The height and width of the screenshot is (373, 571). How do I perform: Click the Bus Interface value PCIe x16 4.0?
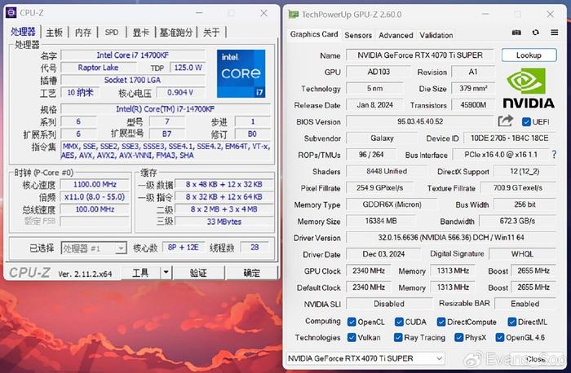(x=501, y=155)
